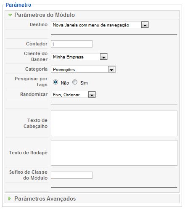Click the Minha Empresa selection box
This screenshot has height=209, width=185.
tap(79, 57)
